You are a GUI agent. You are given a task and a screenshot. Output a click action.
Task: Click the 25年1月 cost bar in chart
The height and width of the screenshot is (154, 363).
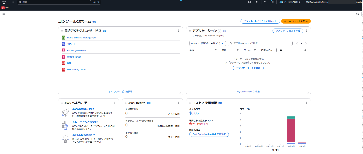(x=291, y=130)
